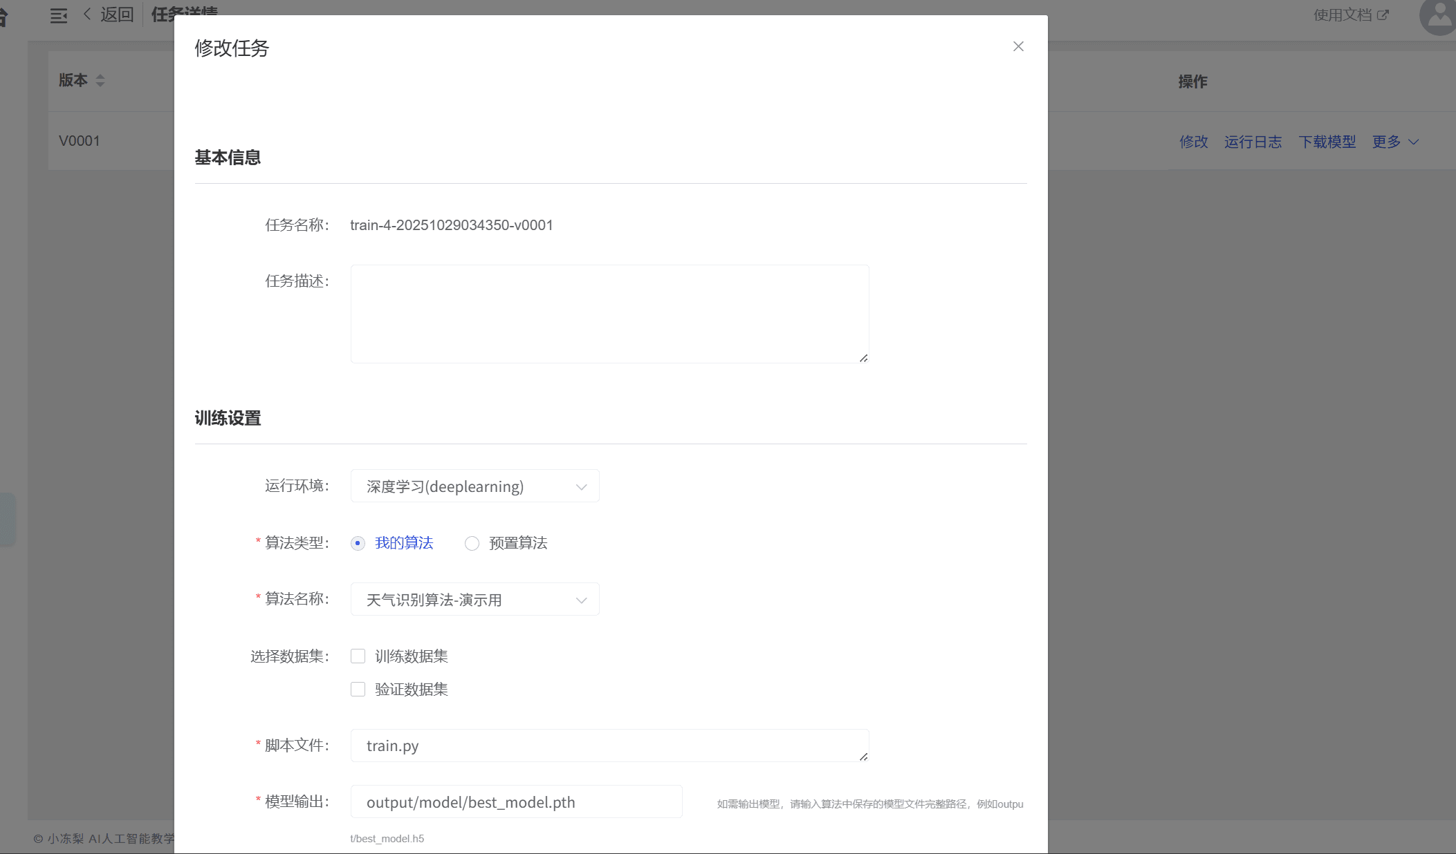
Task: Click resize handle of 脚本文件 field
Action: click(x=863, y=757)
